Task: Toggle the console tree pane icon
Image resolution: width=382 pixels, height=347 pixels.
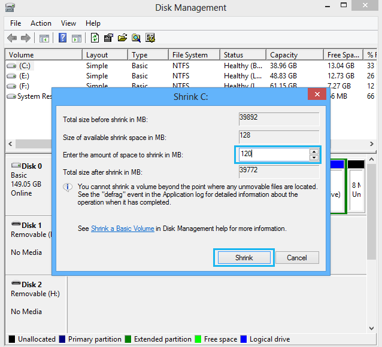Action: coord(44,38)
